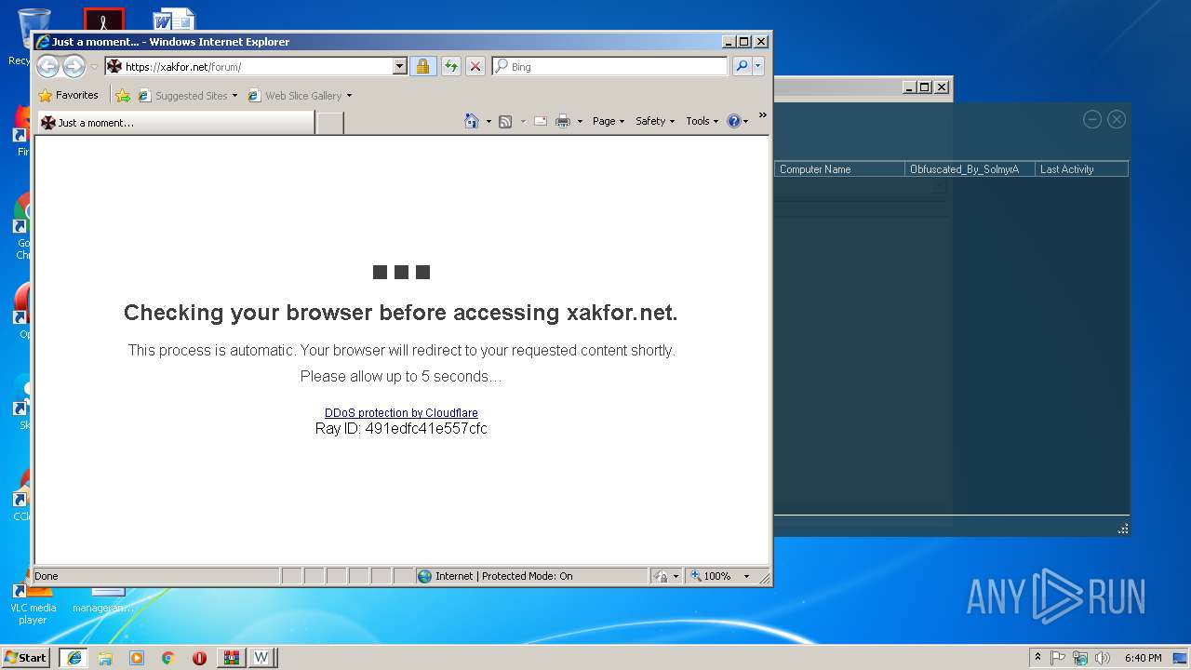This screenshot has height=670, width=1191.
Task: Click the security lock icon
Action: (422, 66)
